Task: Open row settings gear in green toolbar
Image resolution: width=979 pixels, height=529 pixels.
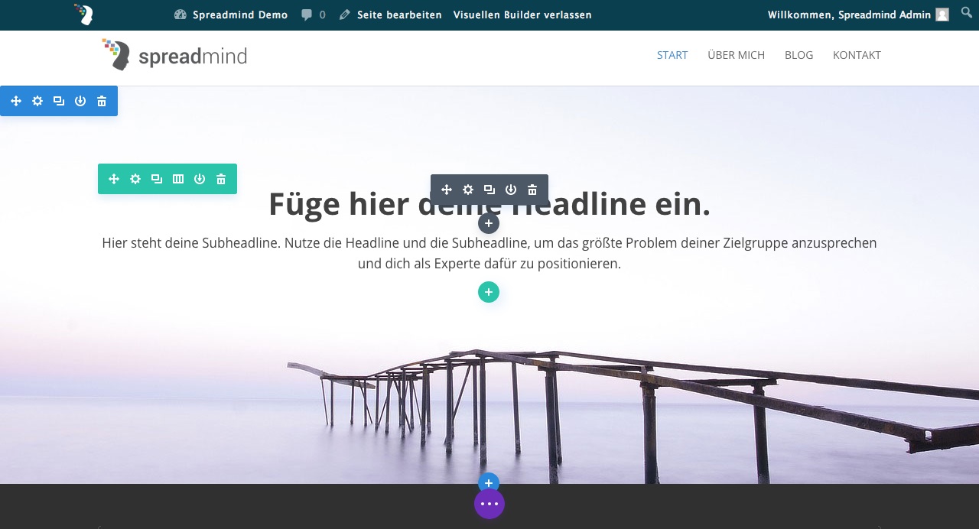Action: 135,179
